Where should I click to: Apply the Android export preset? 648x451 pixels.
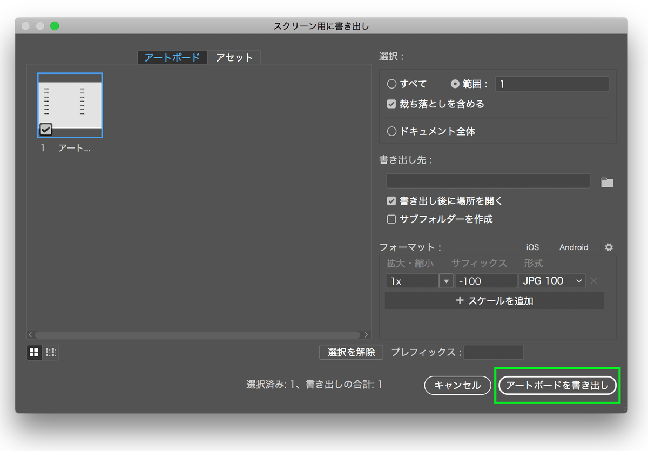(x=573, y=247)
